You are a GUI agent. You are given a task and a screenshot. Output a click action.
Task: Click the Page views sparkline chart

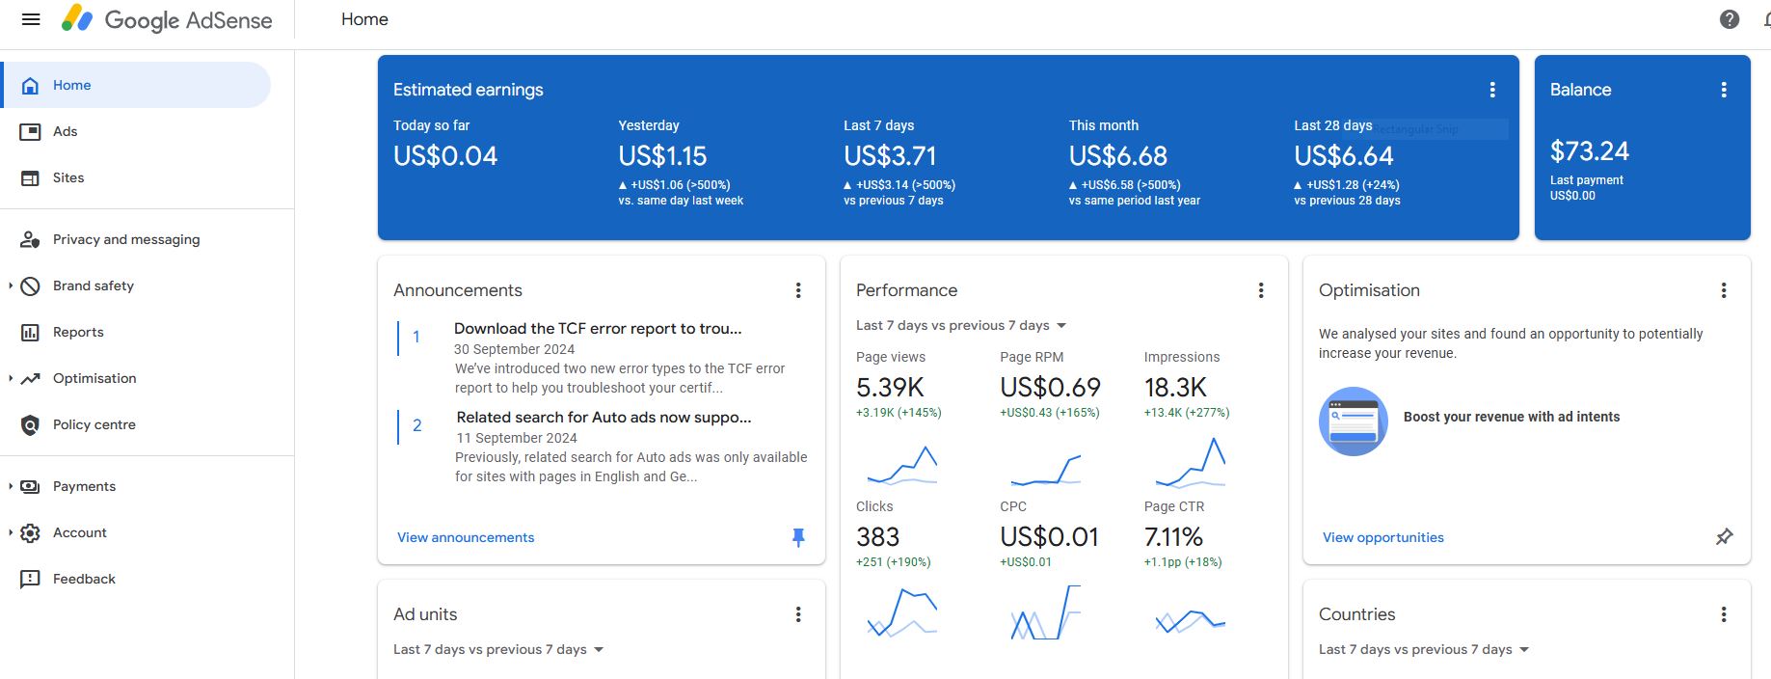click(901, 464)
